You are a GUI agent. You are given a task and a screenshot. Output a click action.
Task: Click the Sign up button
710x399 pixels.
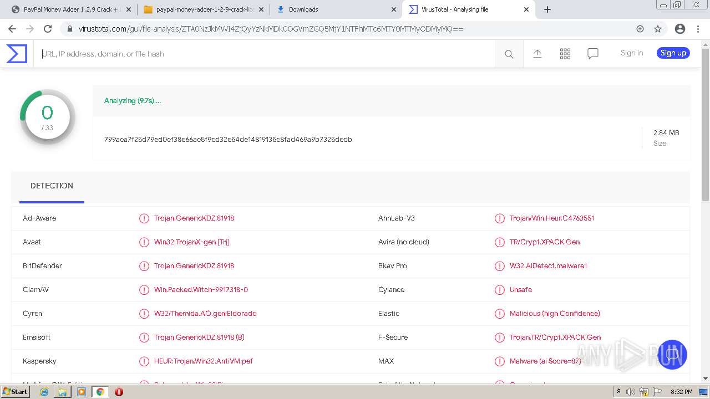[x=673, y=53]
